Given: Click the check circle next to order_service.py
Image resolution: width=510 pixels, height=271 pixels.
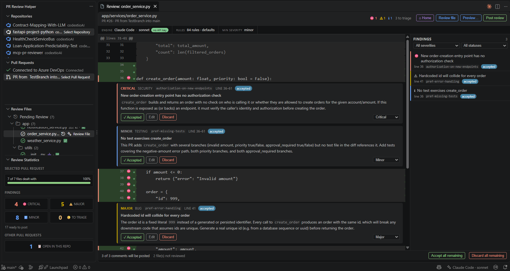Looking at the screenshot, I should pyautogui.click(x=23, y=134).
